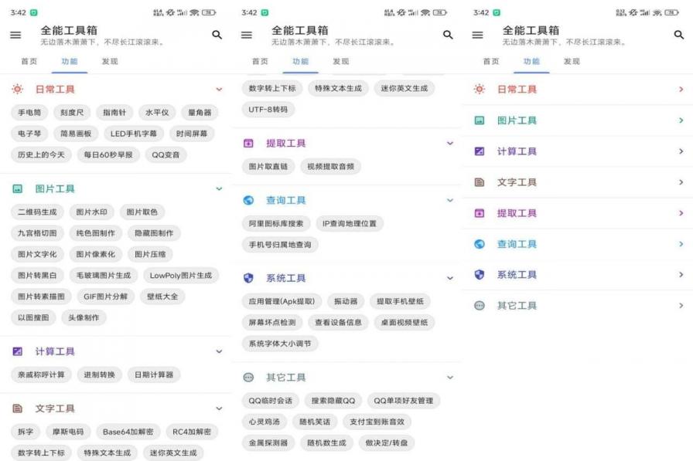Open the 屏幕坏点检测 tool
Screen dimensions: 693x461
(271, 323)
